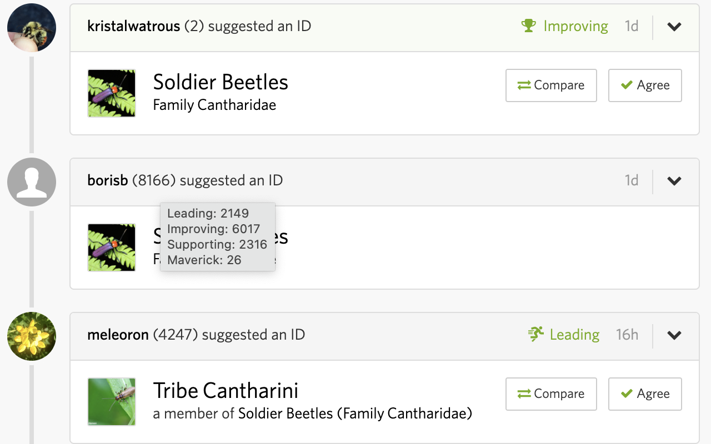
Task: Open meleoron's yellow flower avatar
Action: [32, 336]
